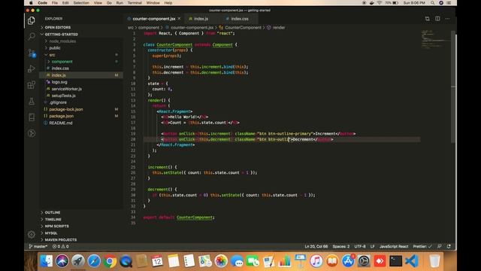
Task: Click the master branch in status bar
Action: [x=38, y=246]
